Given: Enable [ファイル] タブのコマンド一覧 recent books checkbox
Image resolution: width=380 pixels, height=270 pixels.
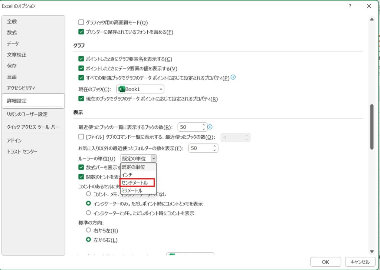Looking at the screenshot, I should (x=81, y=137).
